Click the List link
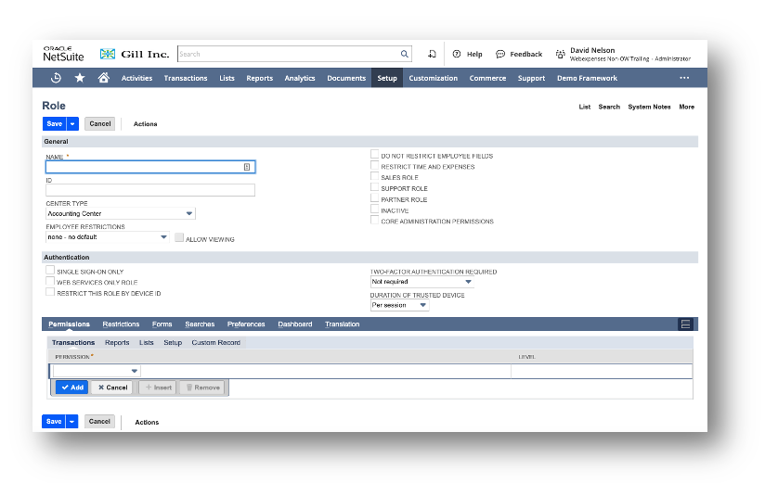765x483 pixels. 585,107
